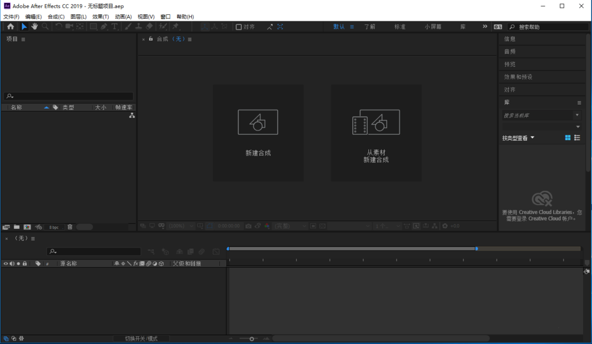Select the Clone Stamp tool

pos(139,27)
